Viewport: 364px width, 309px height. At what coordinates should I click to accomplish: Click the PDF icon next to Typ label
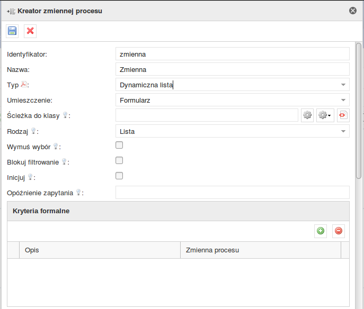coord(24,85)
